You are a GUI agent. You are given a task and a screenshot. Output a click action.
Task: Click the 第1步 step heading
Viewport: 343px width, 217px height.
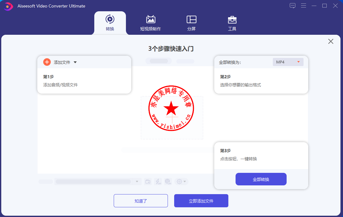pos(48,77)
